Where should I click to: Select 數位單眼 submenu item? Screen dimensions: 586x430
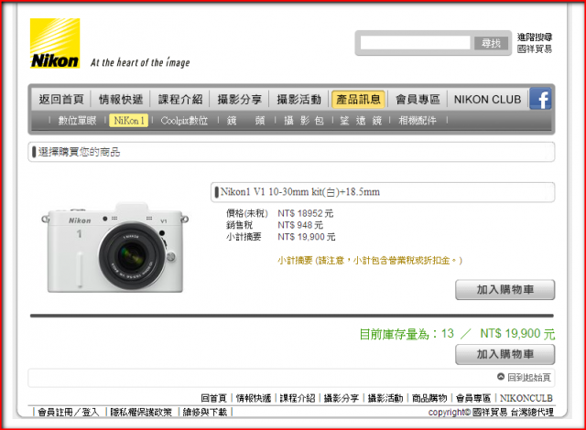point(77,121)
